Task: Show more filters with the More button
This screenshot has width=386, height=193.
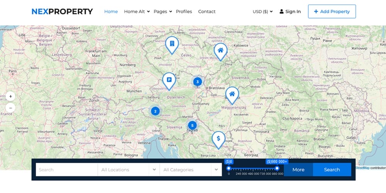Action: click(x=298, y=169)
